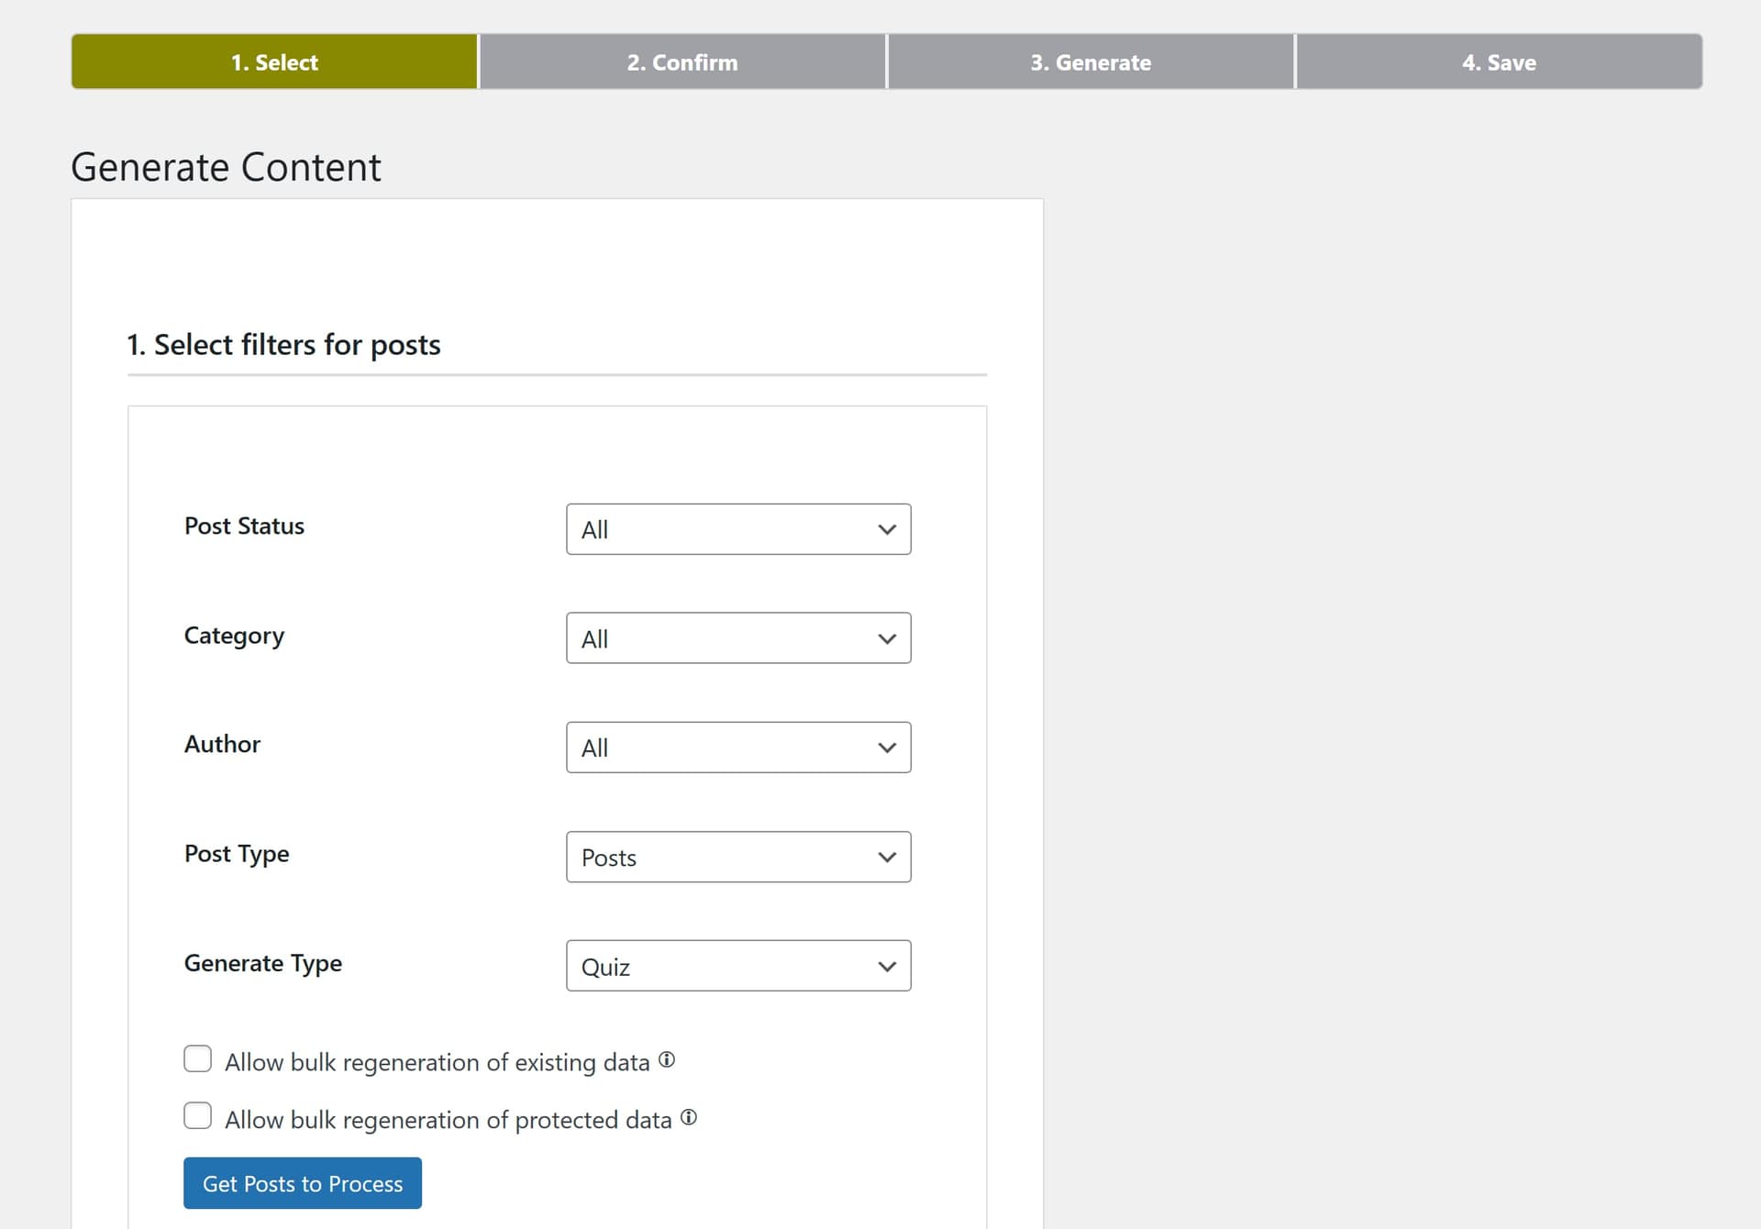Open the Post Type dropdown showing Posts
1761x1229 pixels.
click(738, 857)
